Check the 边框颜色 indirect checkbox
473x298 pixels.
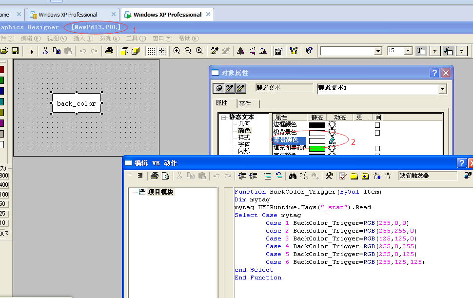coord(377,125)
